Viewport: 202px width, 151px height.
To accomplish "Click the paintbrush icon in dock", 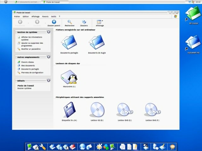I will tap(162, 147).
